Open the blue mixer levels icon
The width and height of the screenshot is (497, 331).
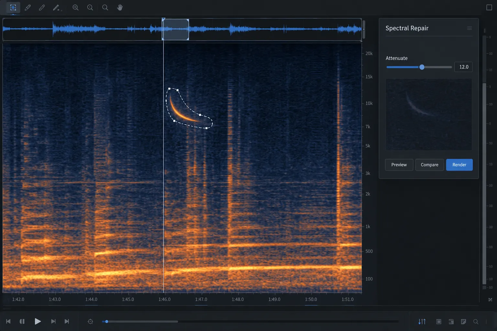422,321
